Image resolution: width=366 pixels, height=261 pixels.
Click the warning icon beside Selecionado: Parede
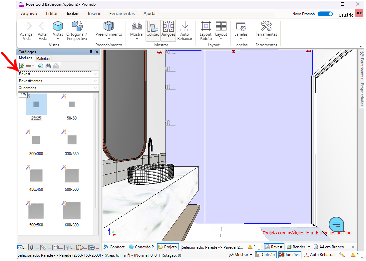point(250,247)
